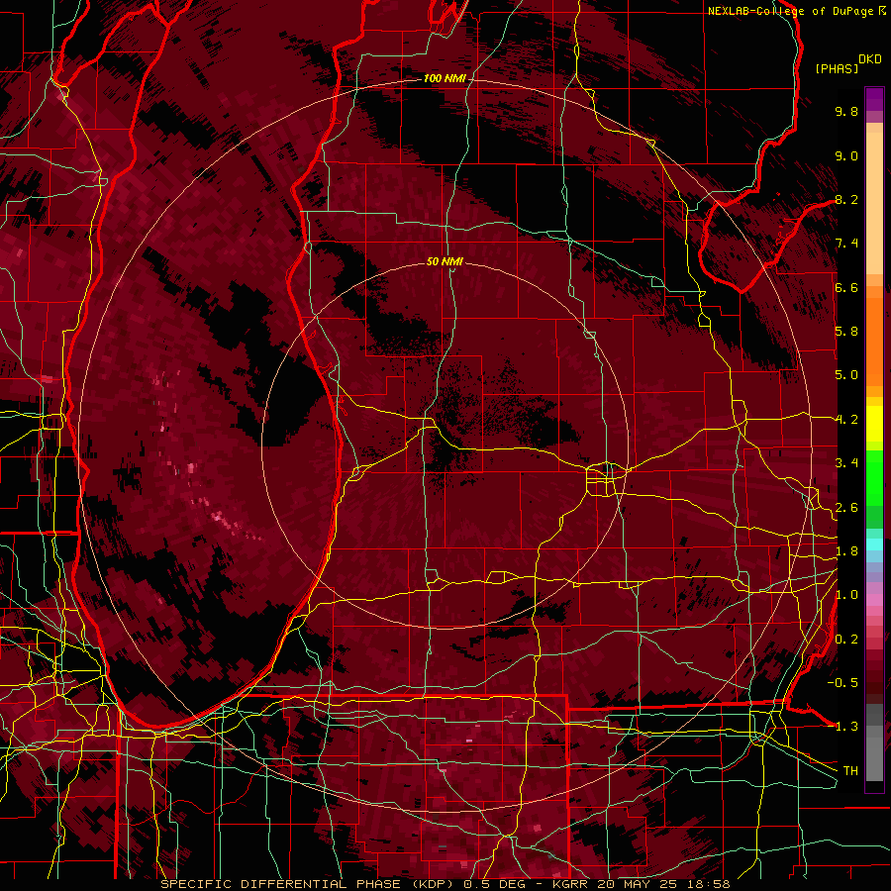Click the yellow segment of the color bar
Image resolution: width=891 pixels, height=891 pixels.
pyautogui.click(x=874, y=424)
